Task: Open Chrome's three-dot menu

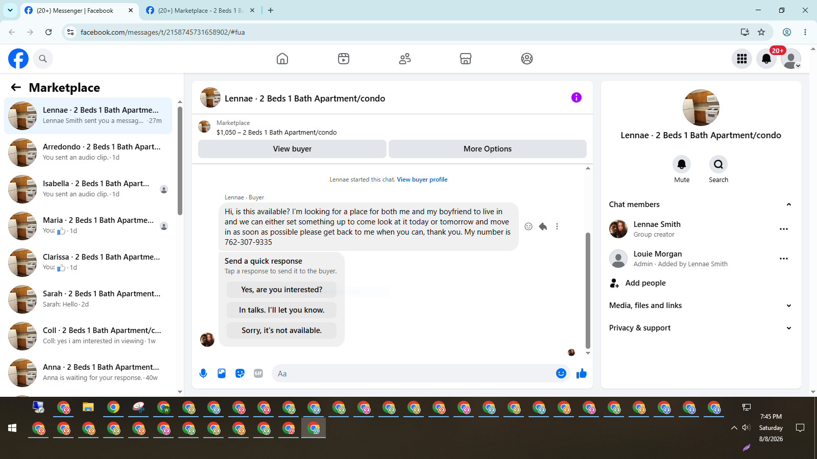Action: point(805,32)
